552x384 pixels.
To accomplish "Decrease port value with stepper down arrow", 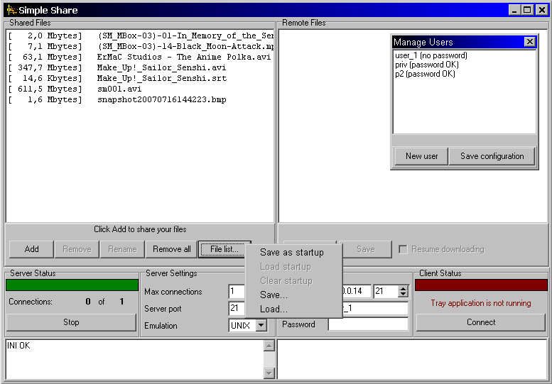I will pos(404,295).
